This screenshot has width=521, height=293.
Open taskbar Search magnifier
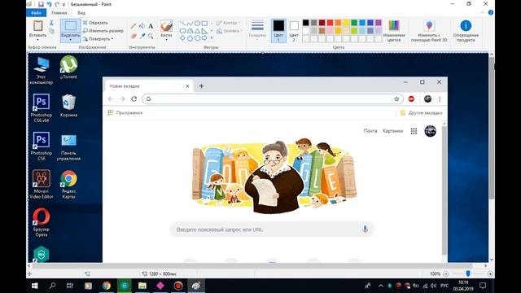(52, 286)
